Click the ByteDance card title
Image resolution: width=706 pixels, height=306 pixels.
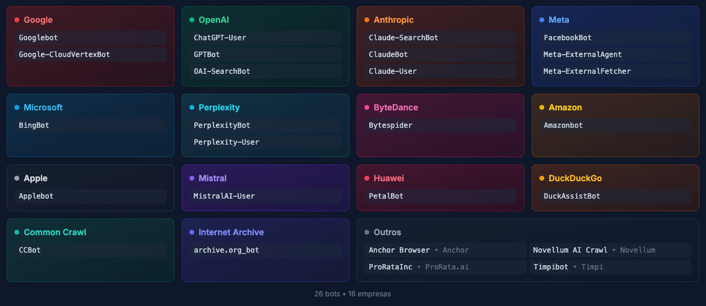396,107
